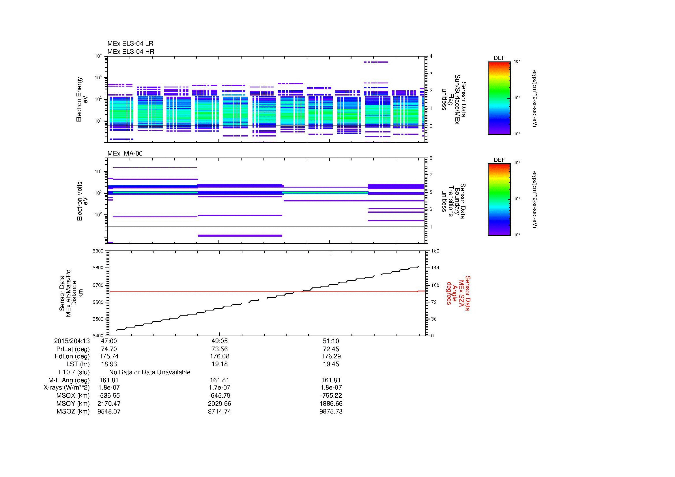Click the PdLat value '73.56'
The image size is (675, 477).
pos(219,349)
